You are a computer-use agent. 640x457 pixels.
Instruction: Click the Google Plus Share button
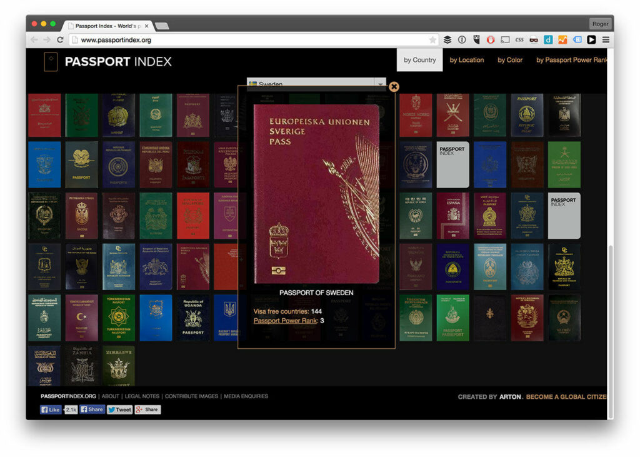[147, 409]
